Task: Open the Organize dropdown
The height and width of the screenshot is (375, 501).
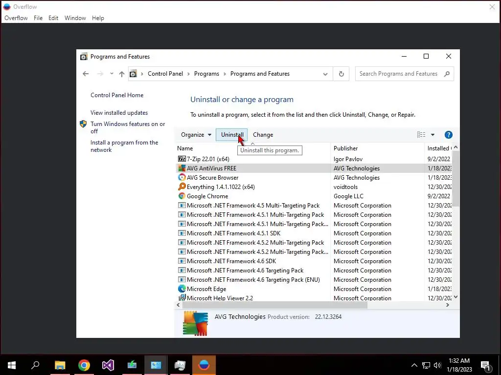Action: coord(196,135)
